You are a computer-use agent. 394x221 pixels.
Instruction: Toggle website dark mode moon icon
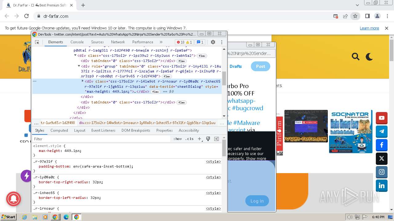pos(369,56)
